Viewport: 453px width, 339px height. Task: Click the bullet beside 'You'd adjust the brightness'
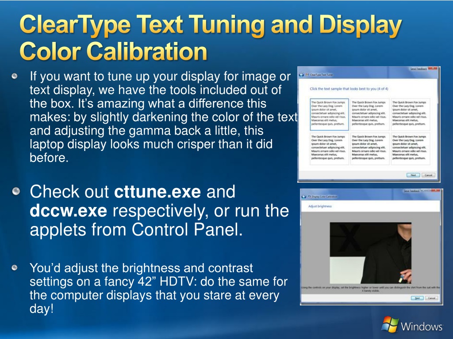(x=15, y=268)
